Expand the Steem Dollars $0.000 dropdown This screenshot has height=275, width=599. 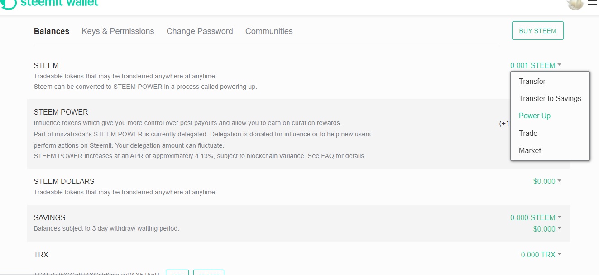click(547, 181)
